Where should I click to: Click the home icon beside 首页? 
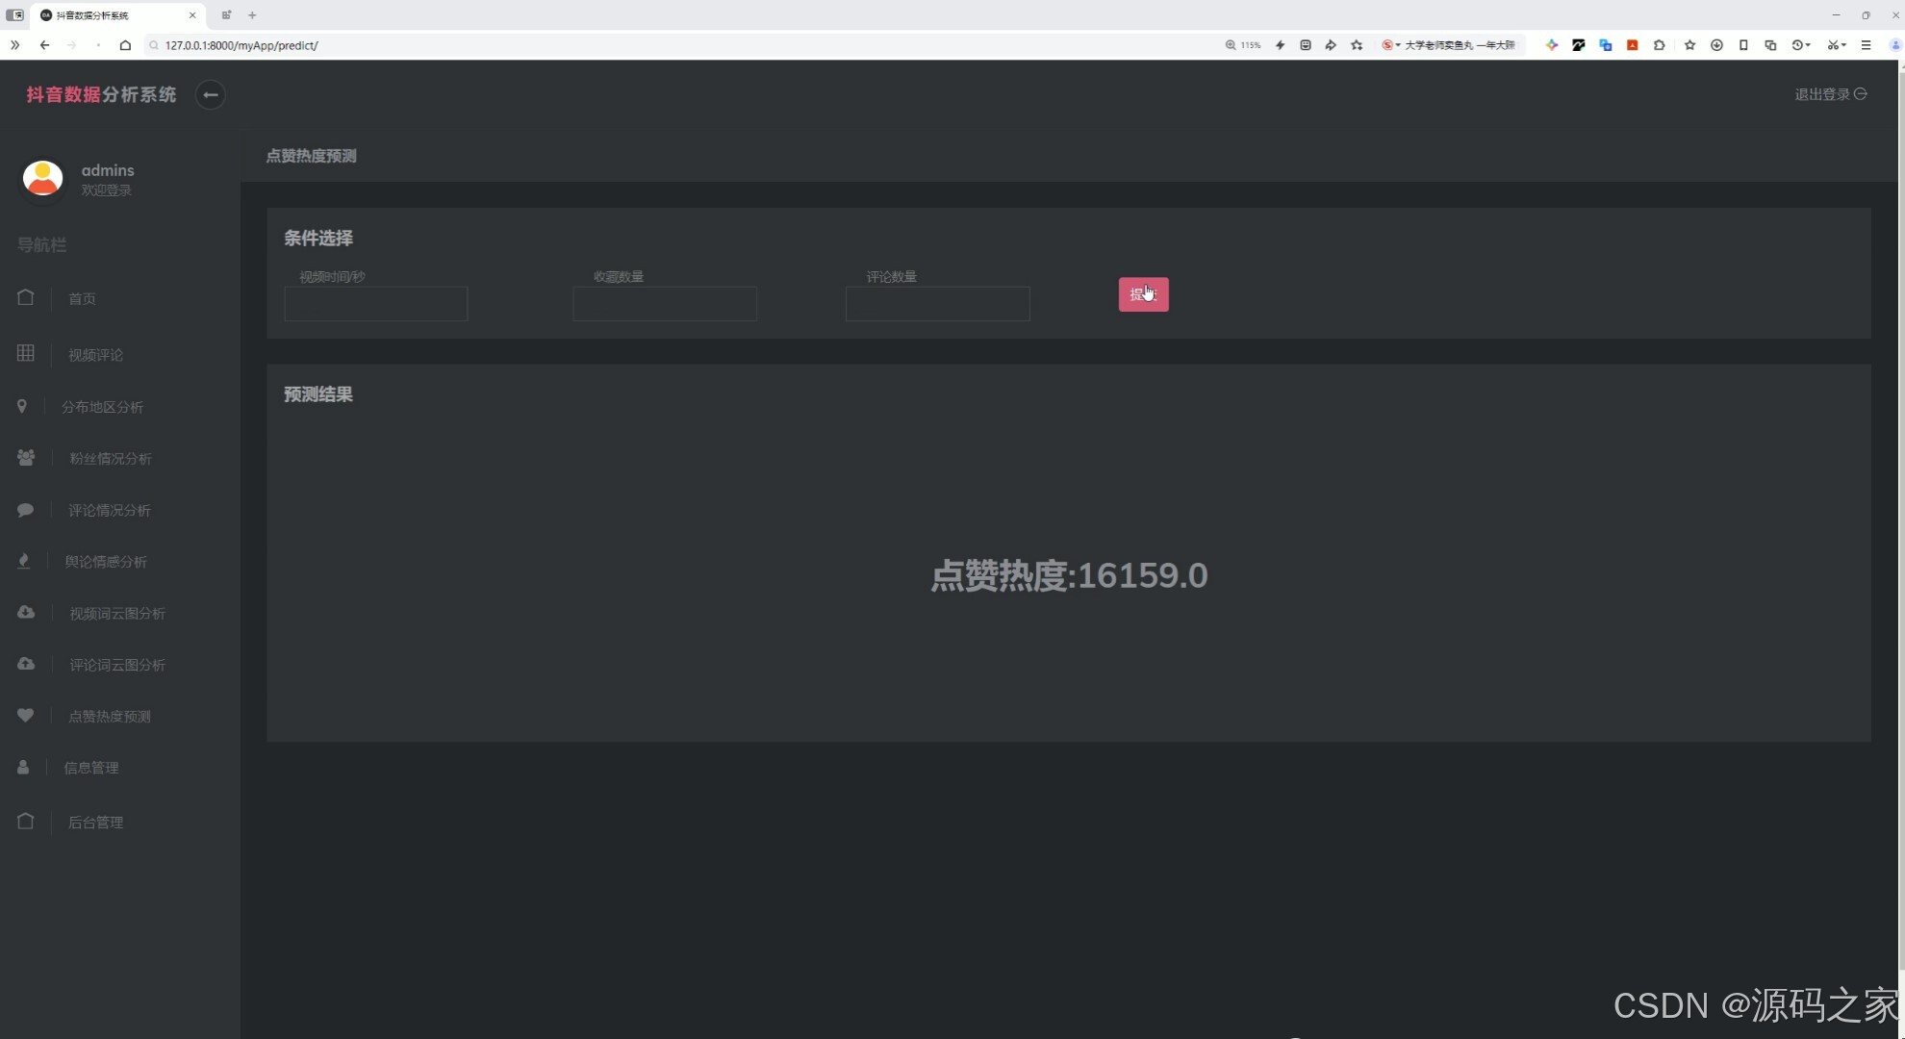pyautogui.click(x=26, y=297)
